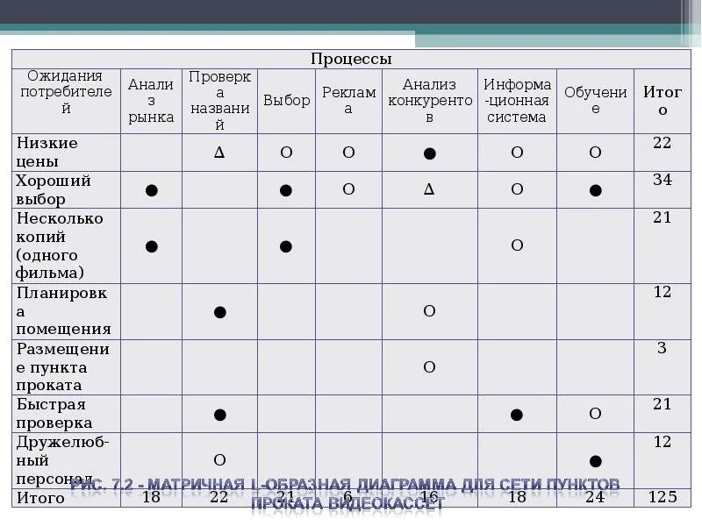Image resolution: width=702 pixels, height=526 pixels.
Task: Click open circle in Низкие цены, Информационная система
Action: click(x=517, y=153)
